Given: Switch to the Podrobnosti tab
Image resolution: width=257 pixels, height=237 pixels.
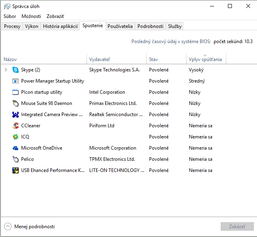Looking at the screenshot, I should point(150,26).
